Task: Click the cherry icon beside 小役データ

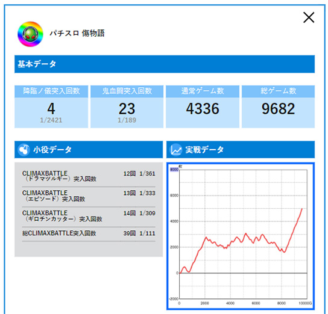Action: 24,150
